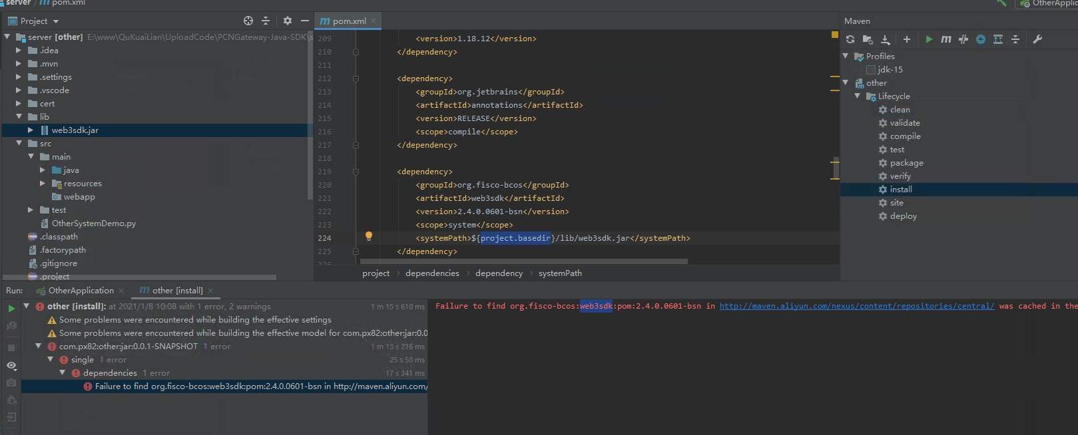
Task: Collapse the Profiles node in Maven
Action: (846, 56)
